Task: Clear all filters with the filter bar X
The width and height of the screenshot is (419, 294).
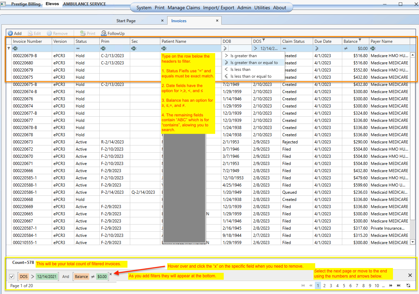Action: (410, 275)
